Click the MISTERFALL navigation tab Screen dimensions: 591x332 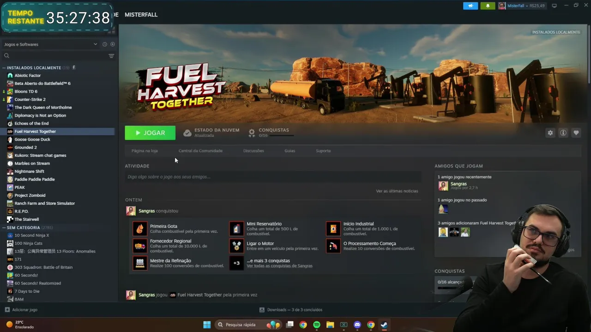[x=141, y=15]
